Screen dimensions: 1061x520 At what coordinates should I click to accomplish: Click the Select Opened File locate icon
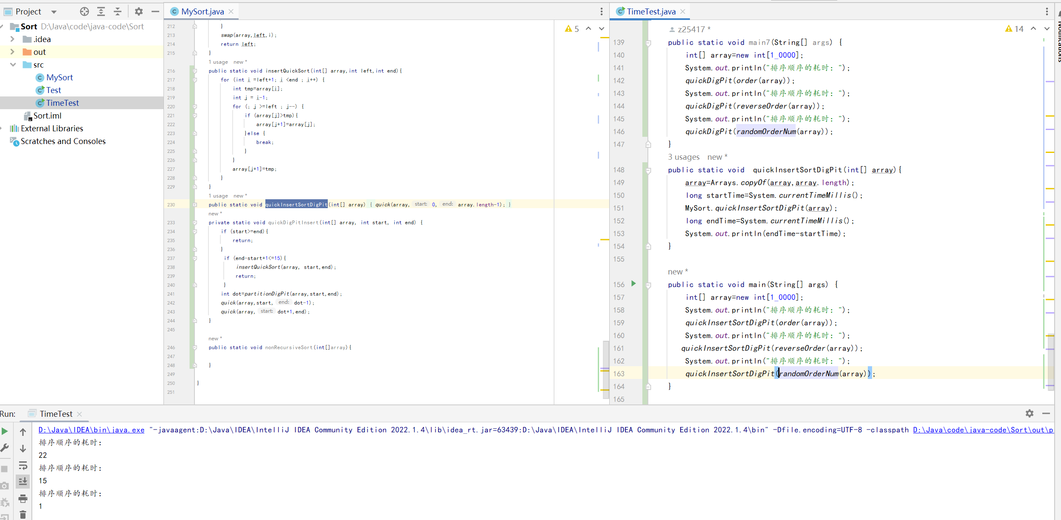(84, 11)
